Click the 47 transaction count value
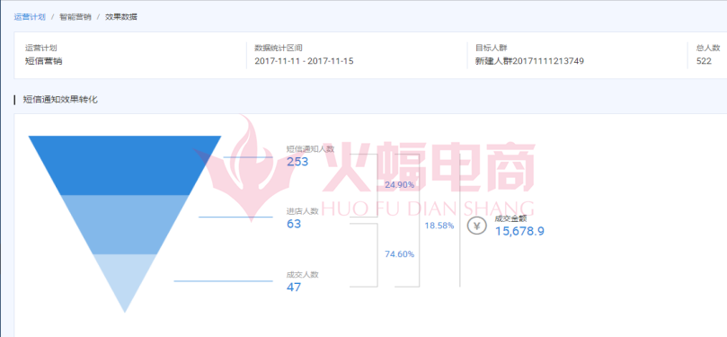This screenshot has width=727, height=337. coord(294,288)
